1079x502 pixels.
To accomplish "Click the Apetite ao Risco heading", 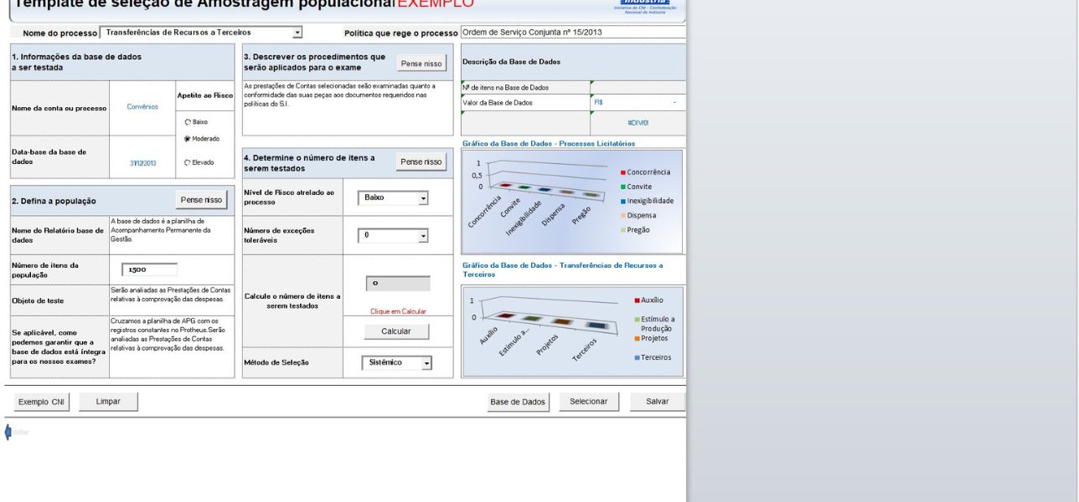I will click(205, 95).
